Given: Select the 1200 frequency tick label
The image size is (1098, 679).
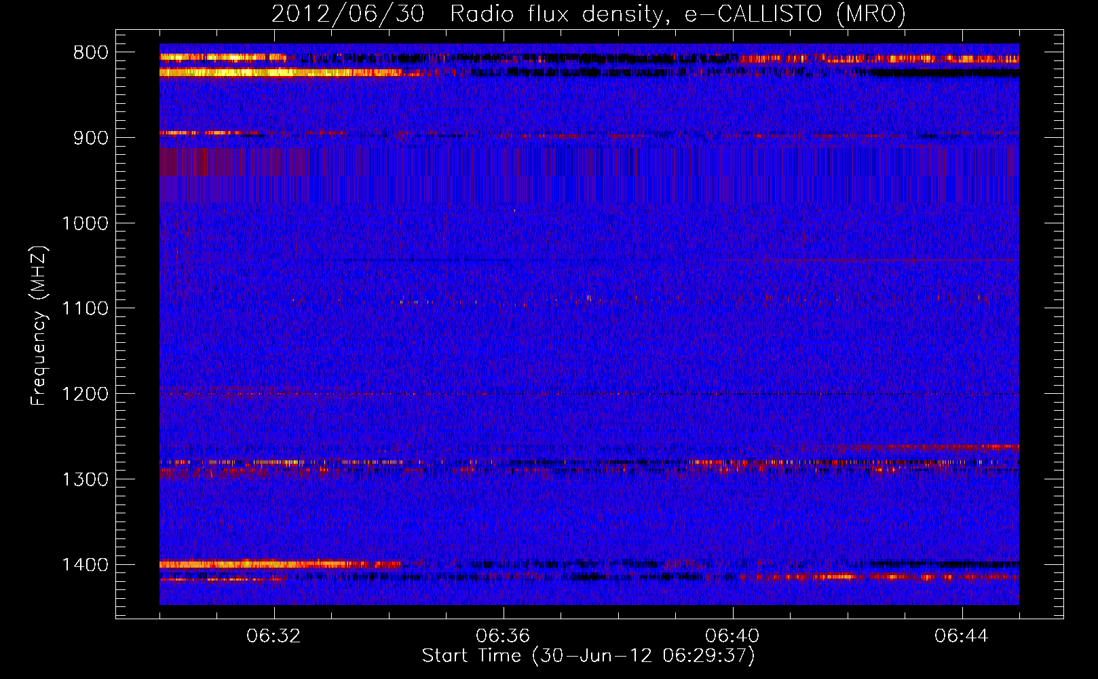Looking at the screenshot, I should [x=85, y=394].
